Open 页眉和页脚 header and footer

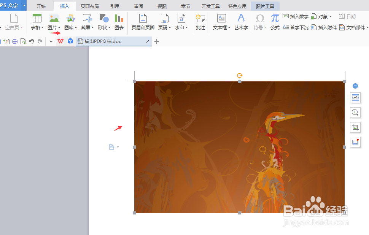click(x=143, y=22)
